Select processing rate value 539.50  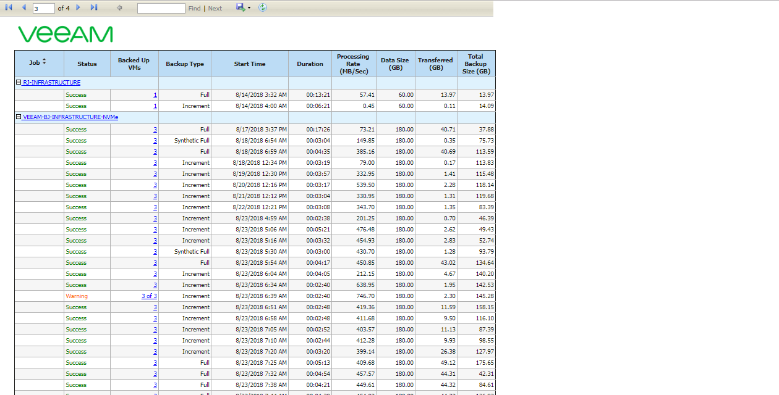[365, 185]
